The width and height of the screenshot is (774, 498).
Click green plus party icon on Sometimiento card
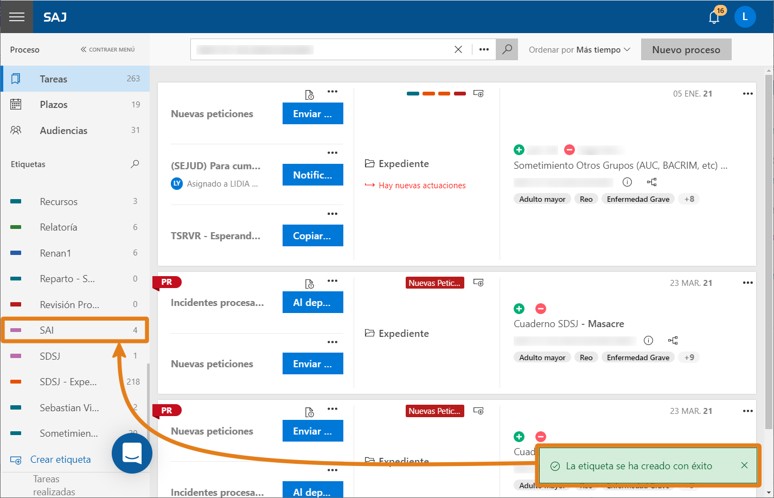click(x=519, y=150)
